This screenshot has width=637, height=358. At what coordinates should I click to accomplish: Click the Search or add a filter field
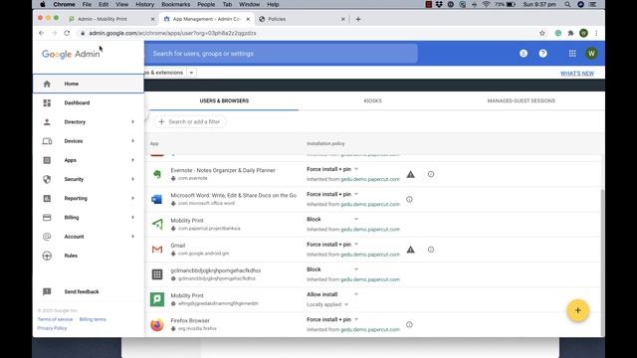pos(190,121)
